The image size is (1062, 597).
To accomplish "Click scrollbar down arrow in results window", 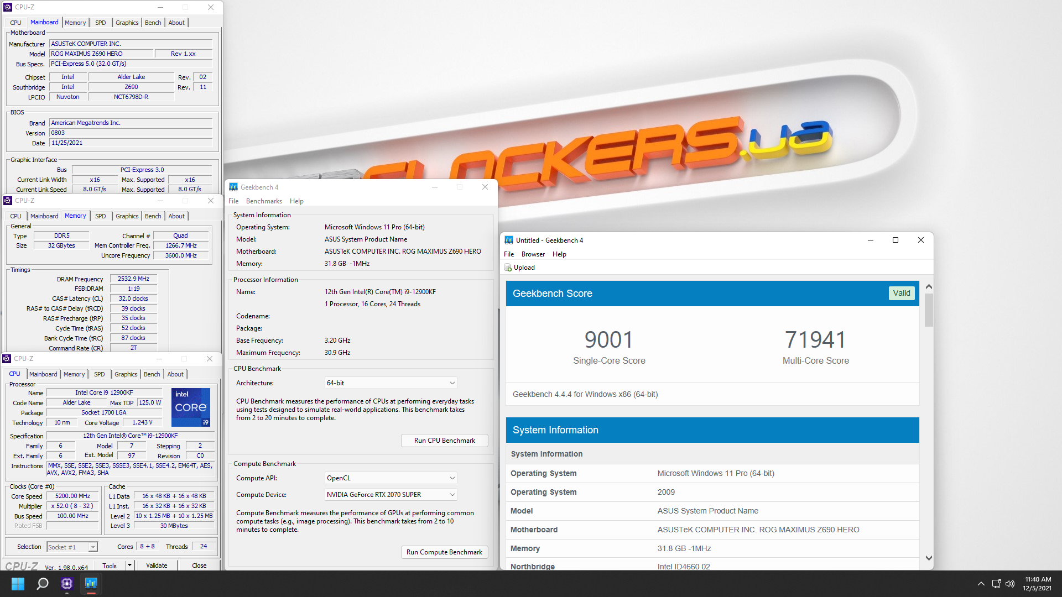I will click(929, 558).
